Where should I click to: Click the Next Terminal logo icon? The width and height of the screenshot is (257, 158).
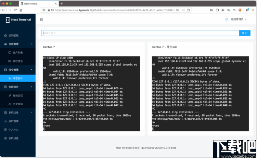coord(7,20)
